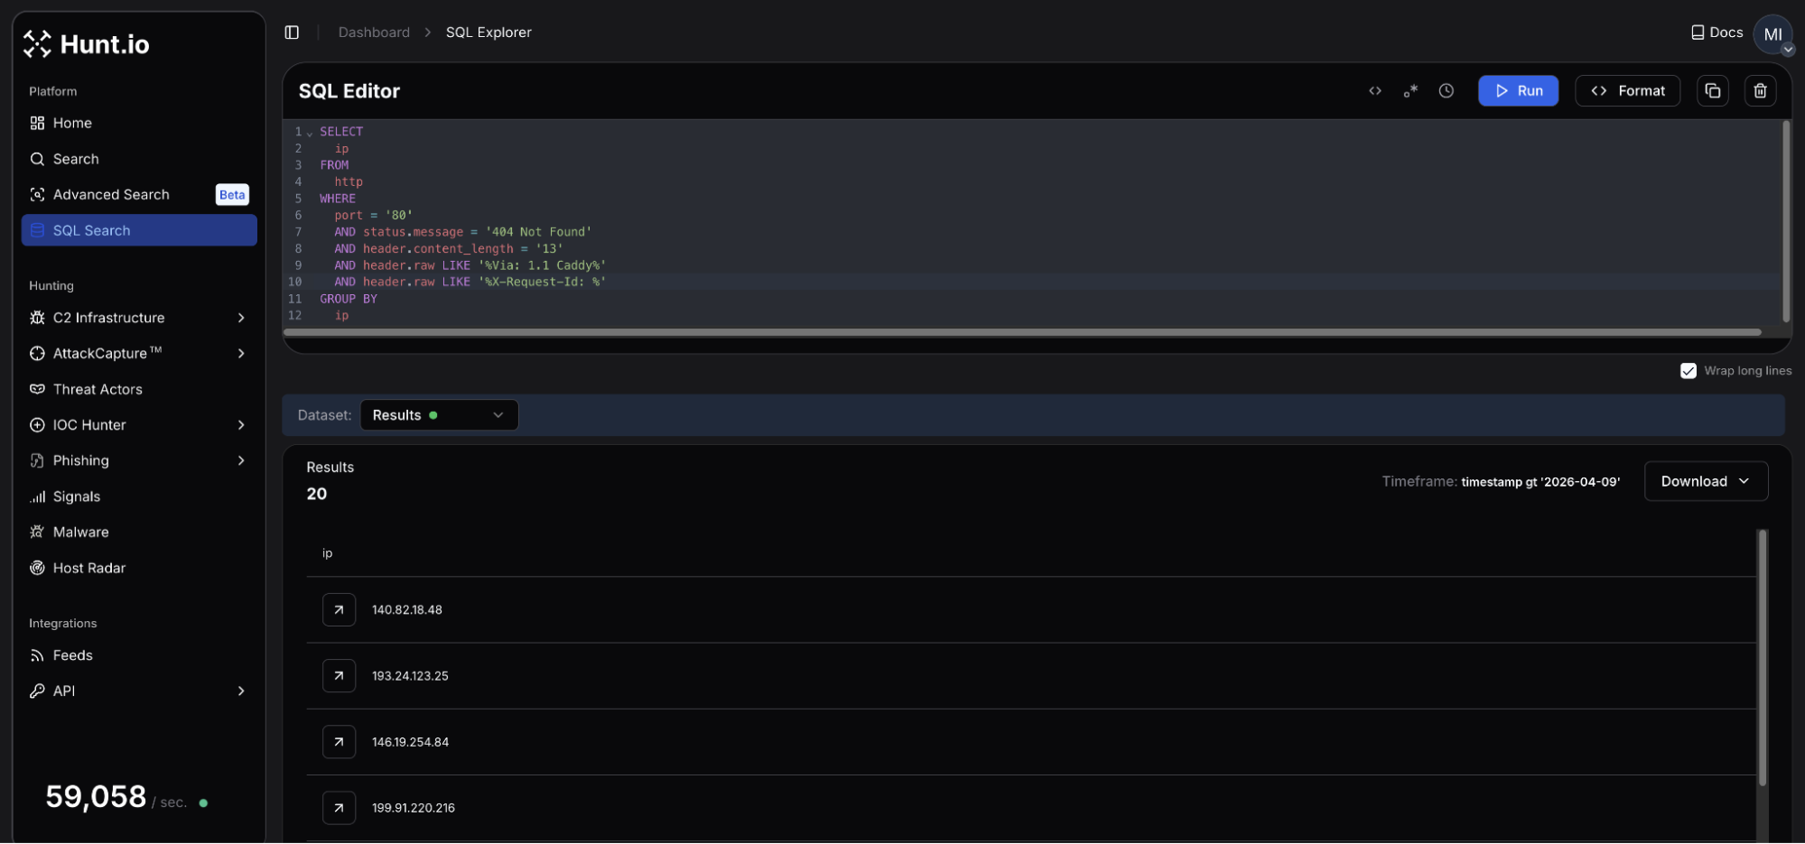
Task: Go to Threat Actors page
Action: [98, 389]
